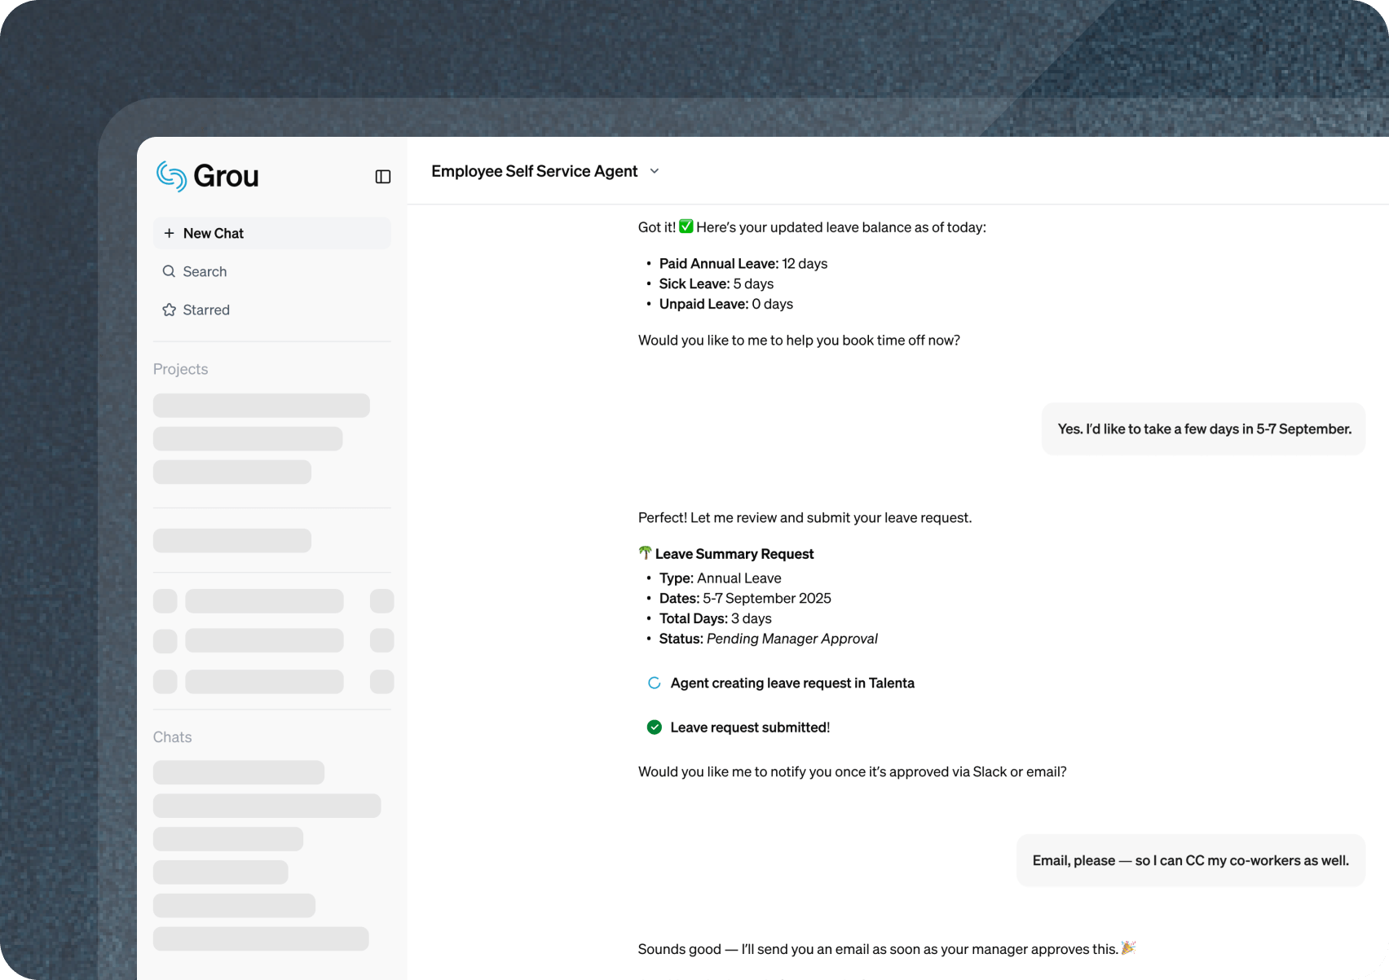Click the party popper emoji after manager approves text

click(1128, 947)
